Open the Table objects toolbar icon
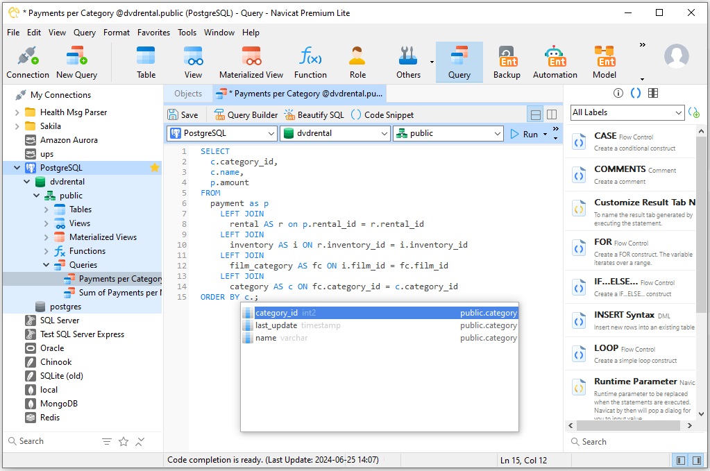Viewport: 710px width, 471px height. click(146, 62)
